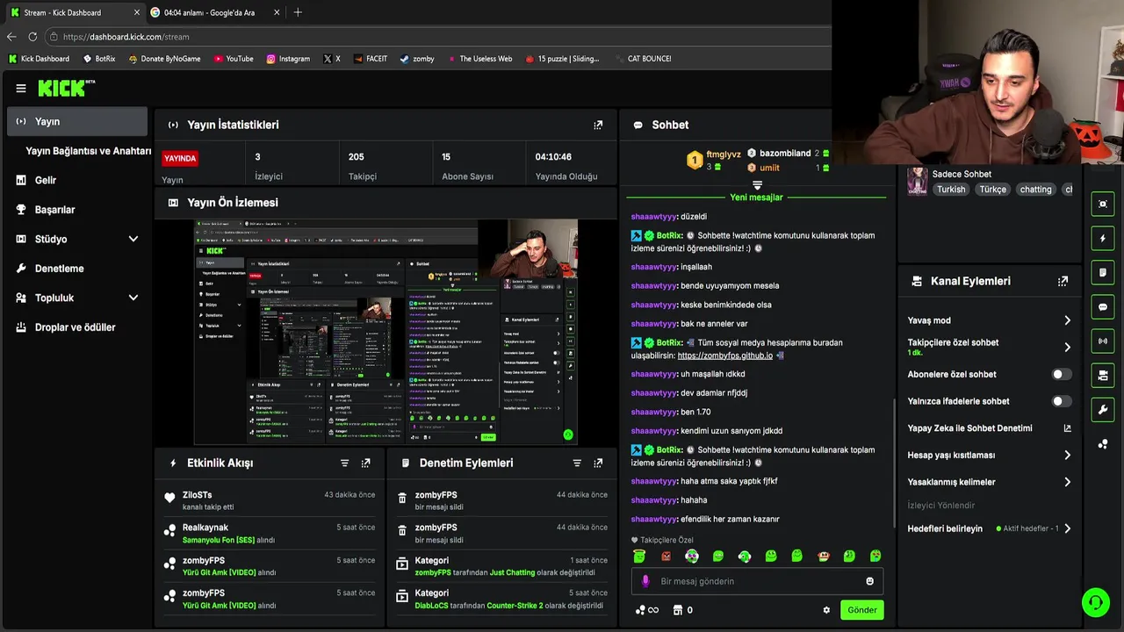
Task: Click the stream preview thumbnail
Action: tap(385, 333)
